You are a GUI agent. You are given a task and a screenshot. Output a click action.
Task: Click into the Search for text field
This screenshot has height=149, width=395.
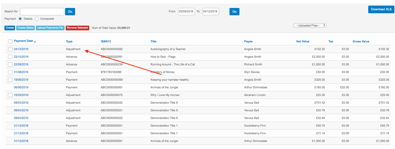coord(42,11)
